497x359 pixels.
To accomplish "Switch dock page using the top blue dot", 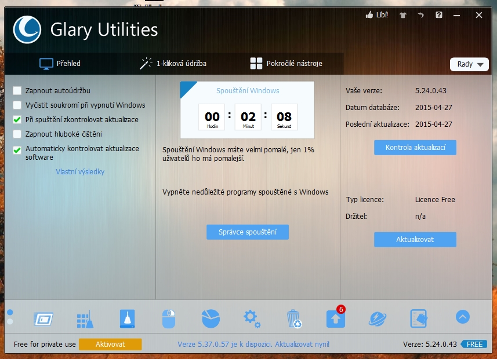I will click(x=10, y=313).
